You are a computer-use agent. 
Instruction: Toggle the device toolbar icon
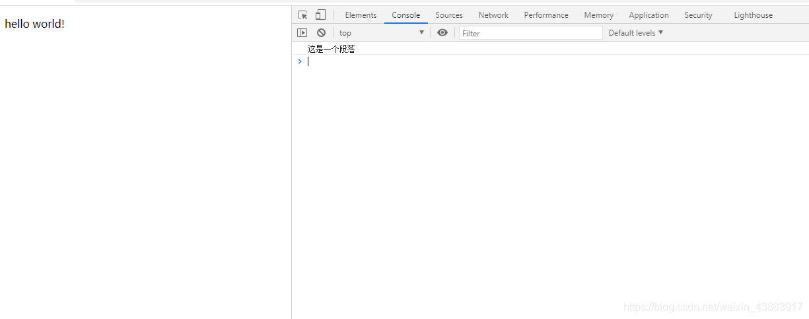(x=320, y=15)
